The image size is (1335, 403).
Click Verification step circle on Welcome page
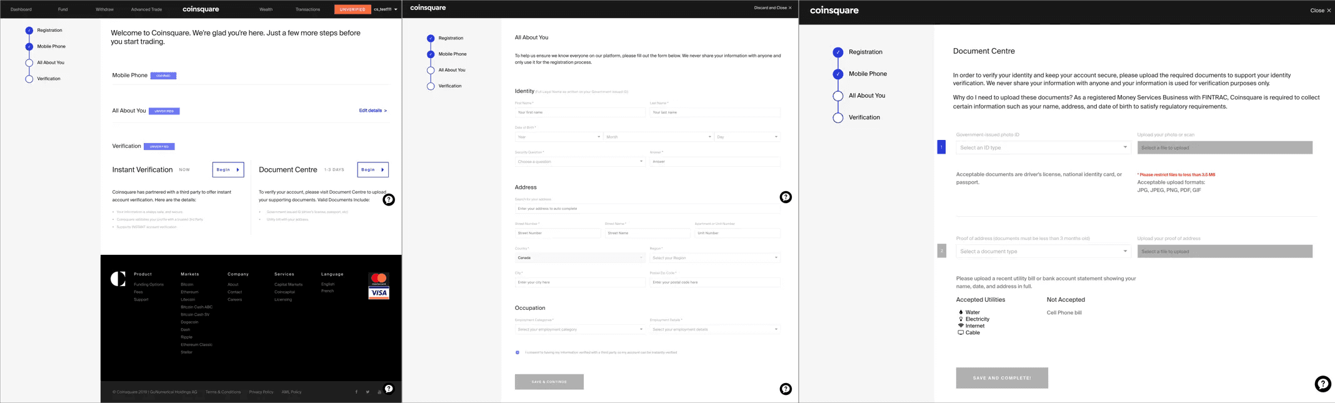pyautogui.click(x=29, y=79)
